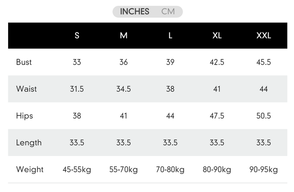Click the Hips row label
This screenshot has width=294, height=192.
[x=25, y=116]
